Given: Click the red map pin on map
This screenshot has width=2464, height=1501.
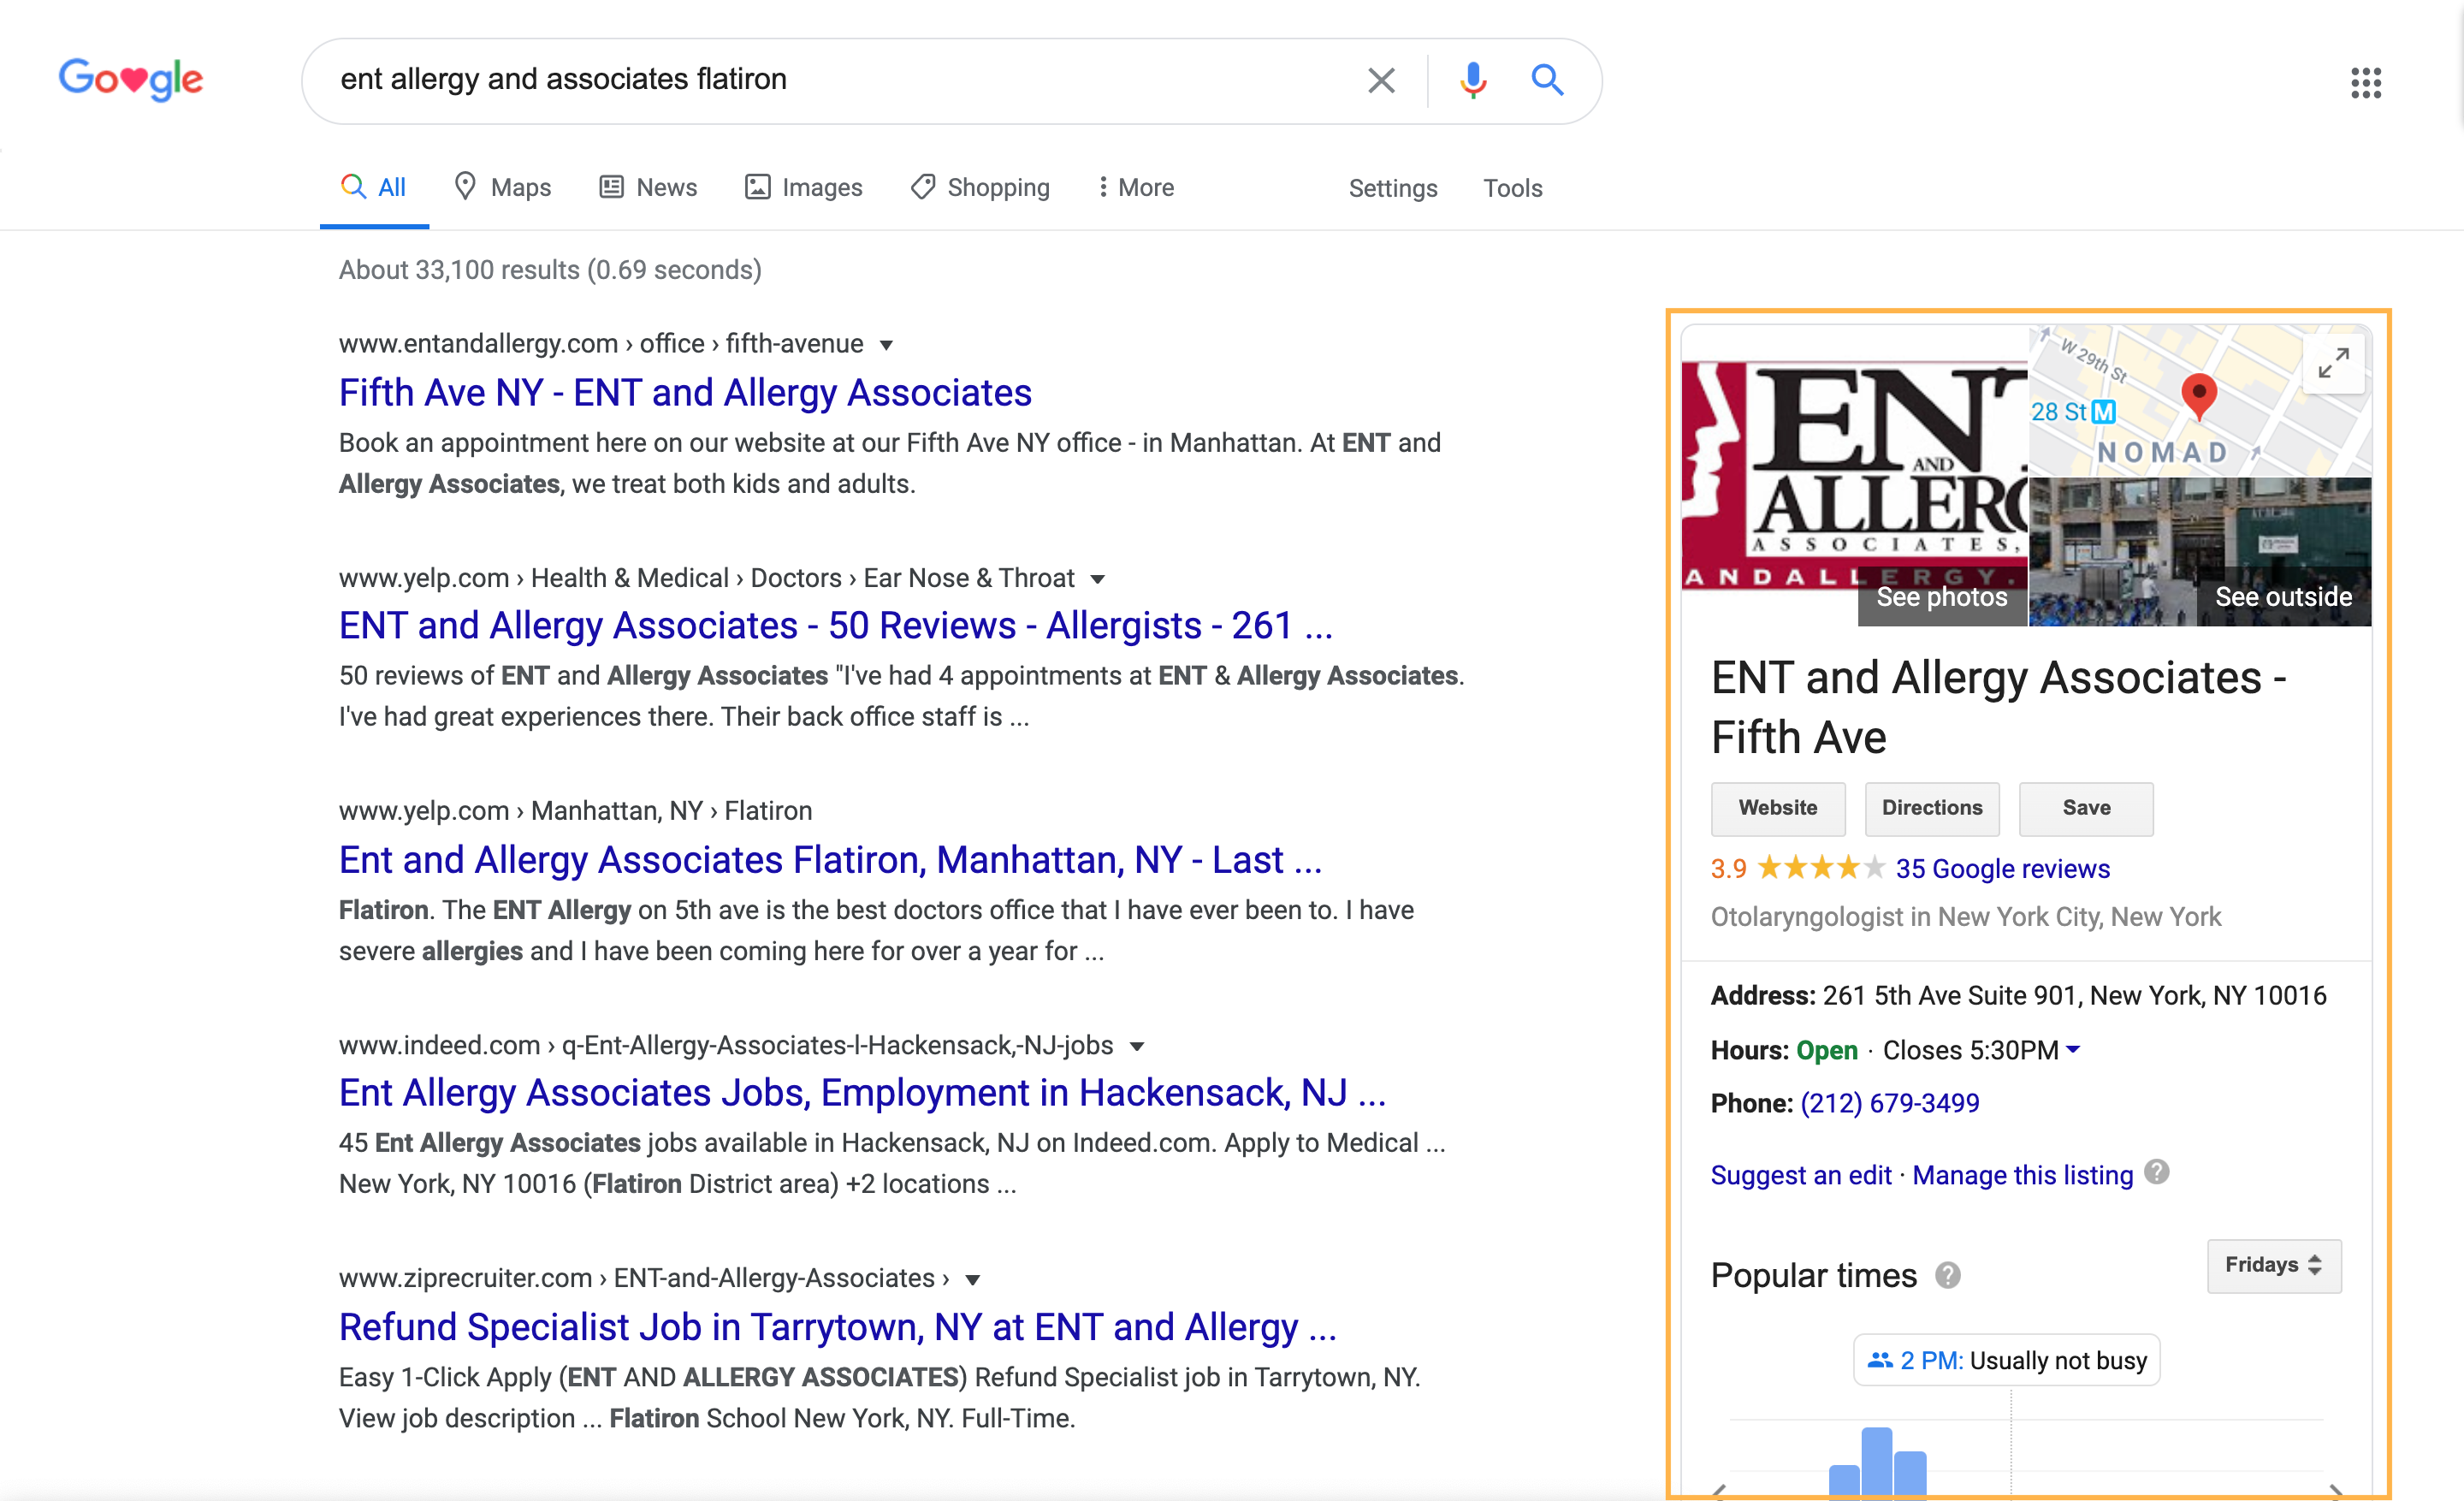Looking at the screenshot, I should pos(2198,396).
